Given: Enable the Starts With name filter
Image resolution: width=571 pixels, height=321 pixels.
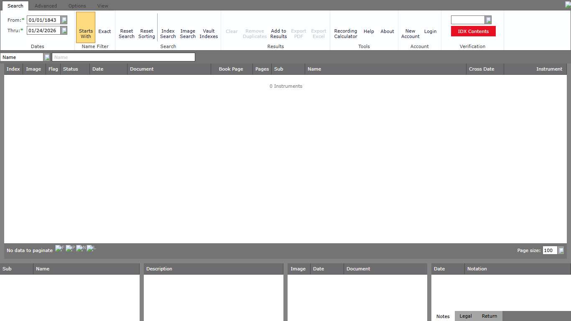Looking at the screenshot, I should [x=86, y=33].
